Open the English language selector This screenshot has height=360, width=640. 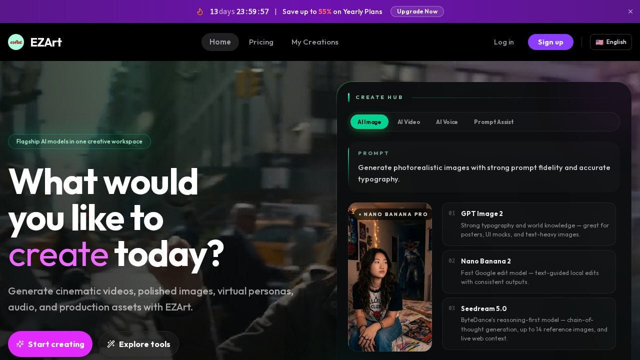click(611, 42)
